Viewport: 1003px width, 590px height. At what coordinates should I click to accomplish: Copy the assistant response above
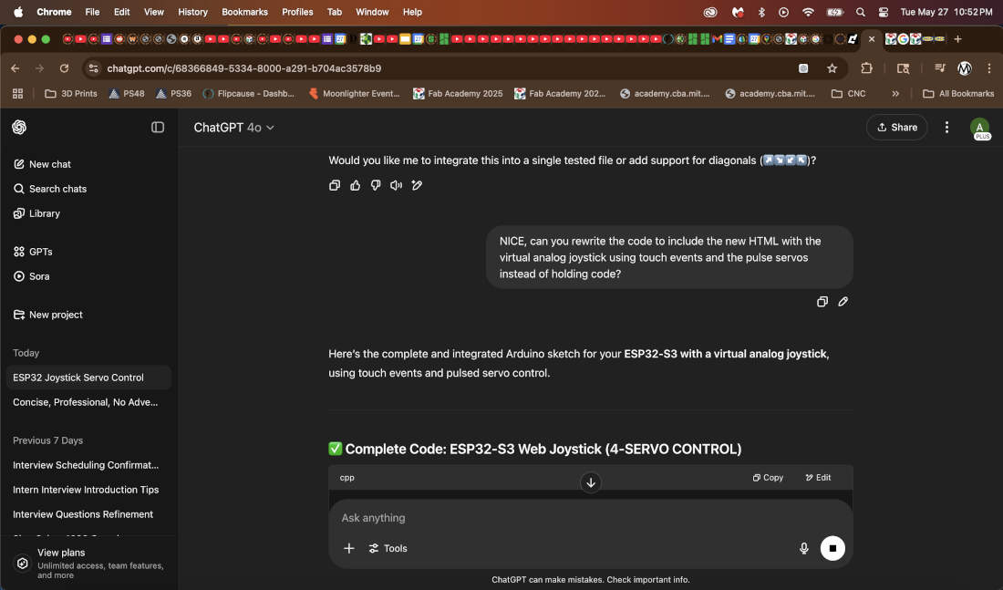pos(335,185)
